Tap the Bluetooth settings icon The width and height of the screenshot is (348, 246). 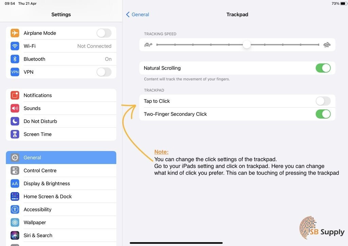(15, 59)
